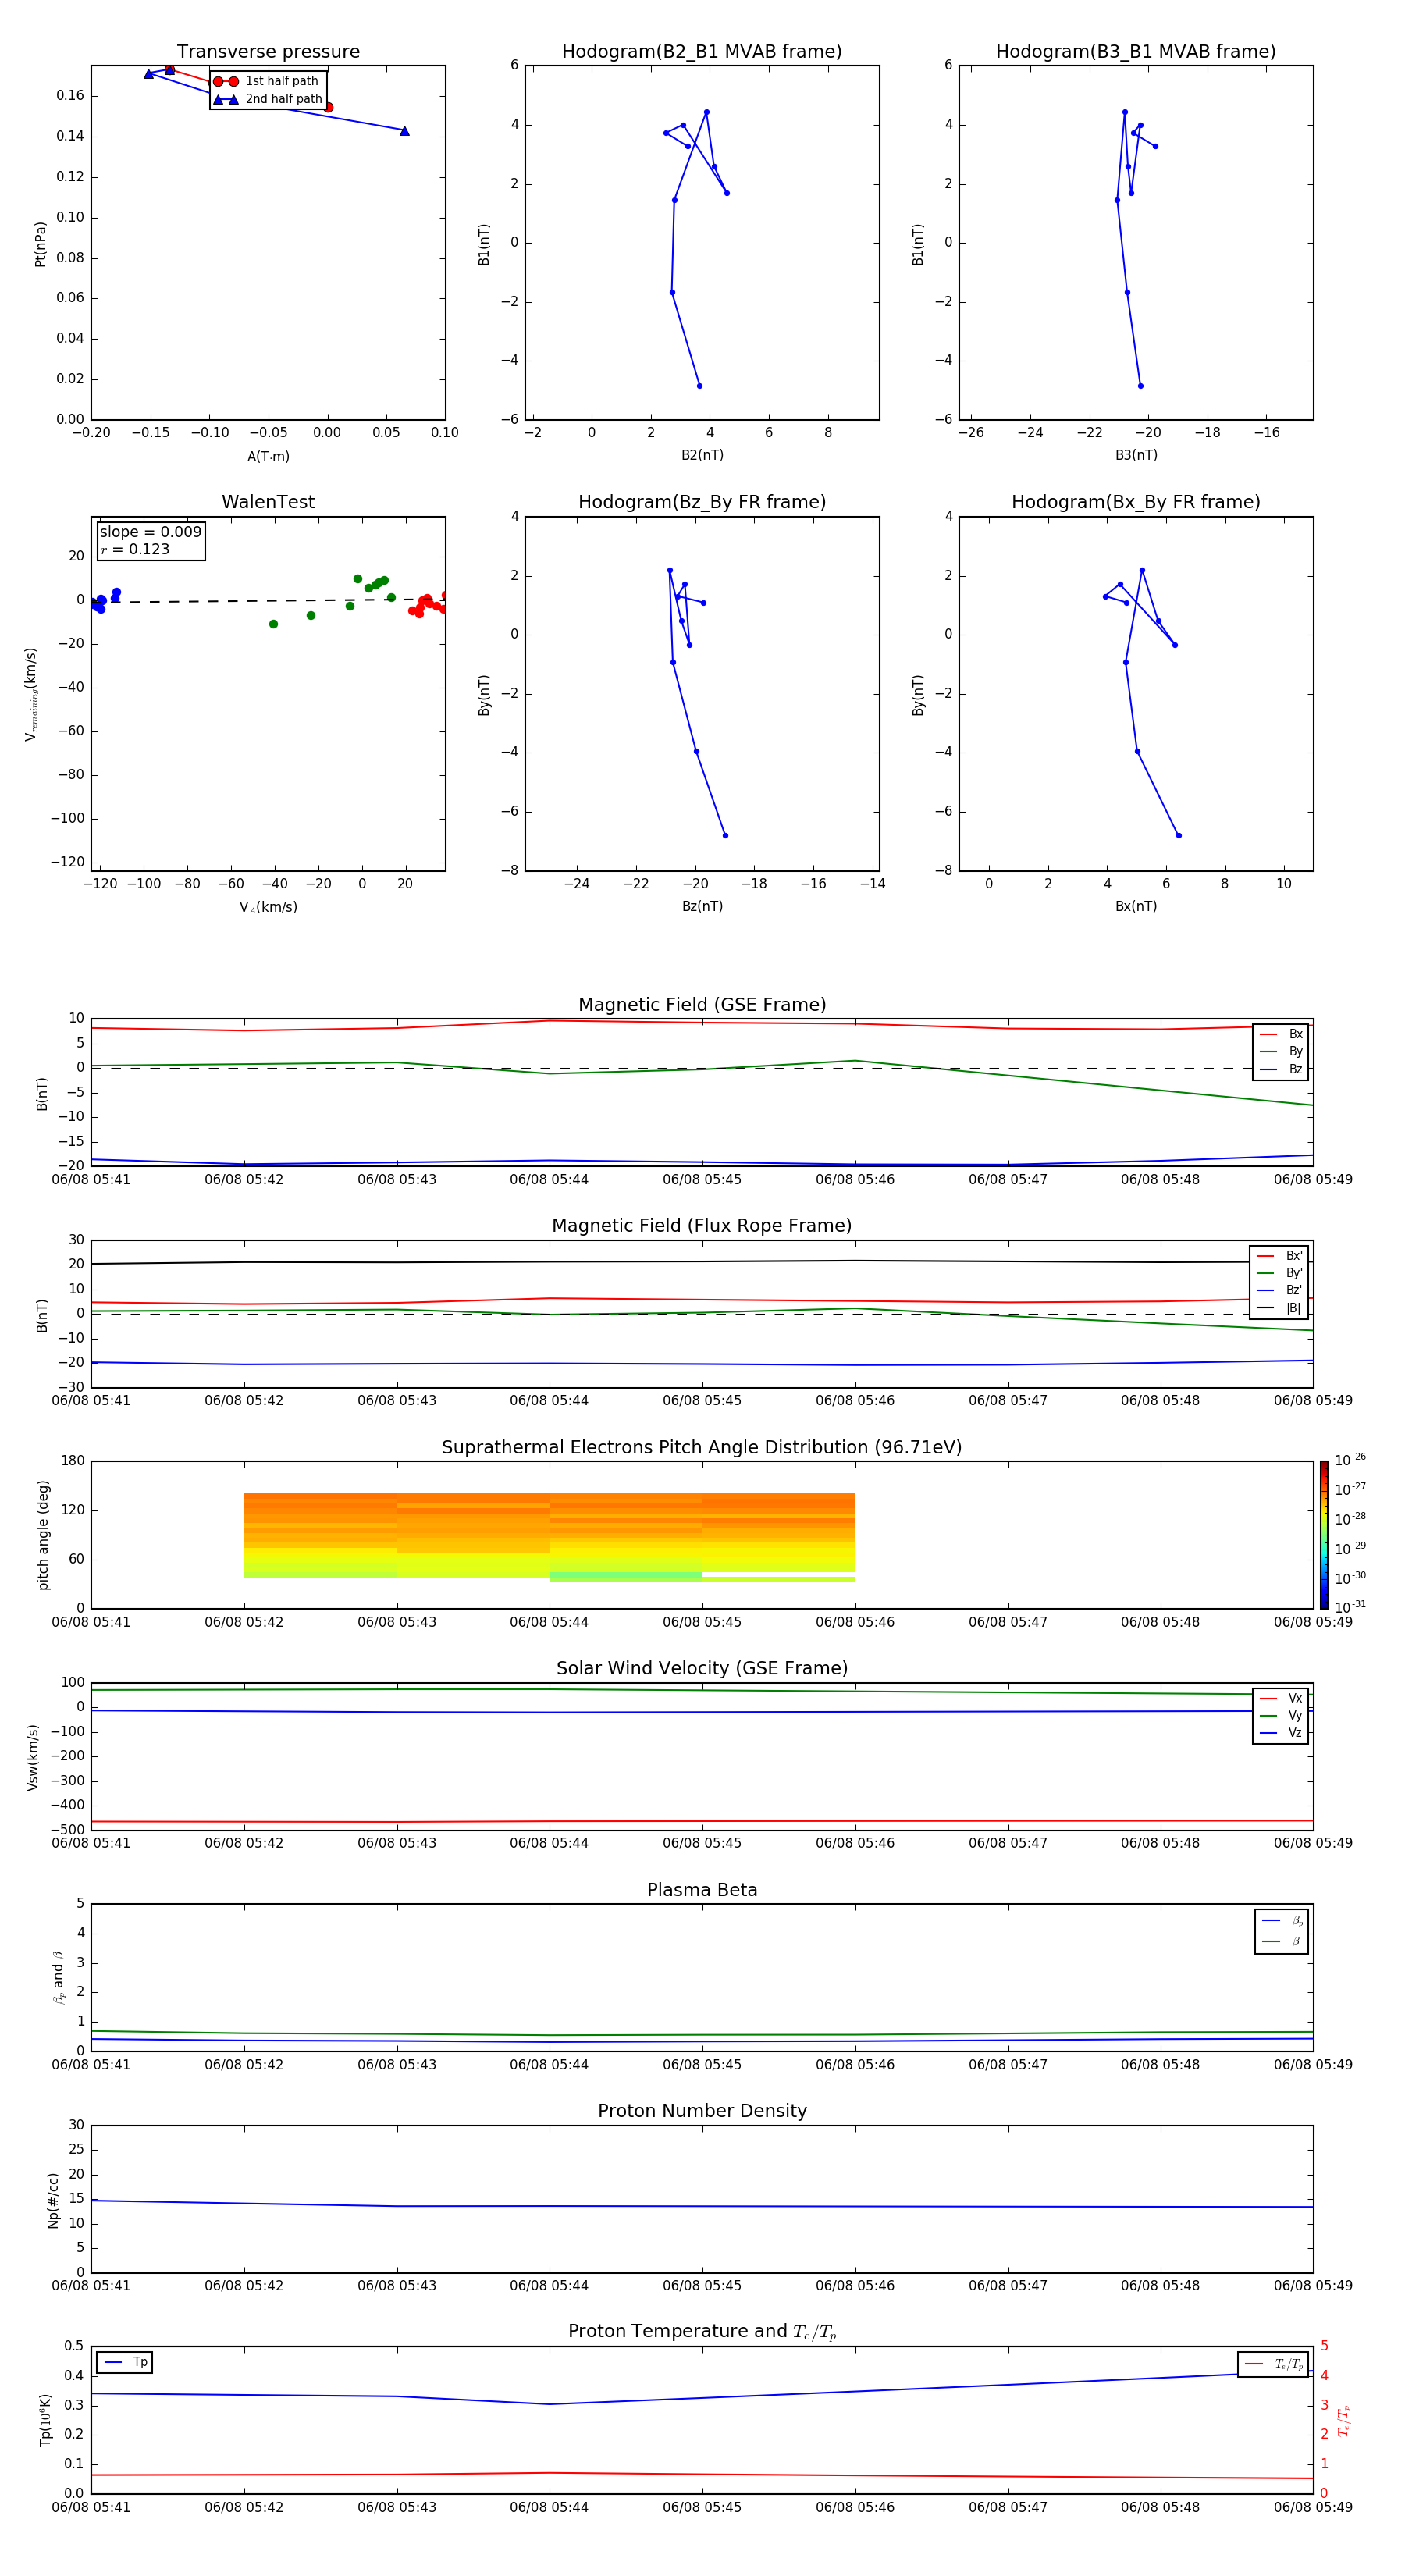This screenshot has width=1405, height=2576.
Task: Click the green dot cluster in WalenTest plot
Action: tap(376, 584)
